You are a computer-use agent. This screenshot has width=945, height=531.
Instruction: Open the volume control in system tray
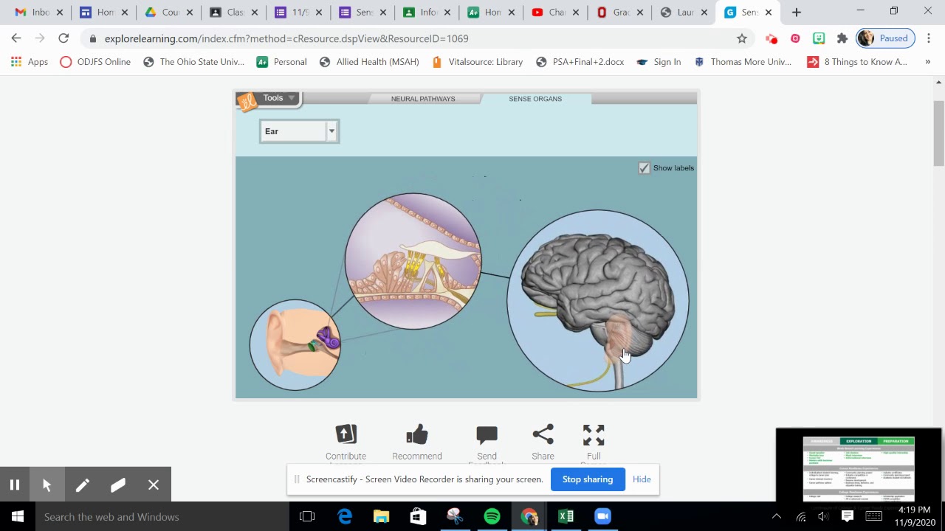(x=824, y=516)
